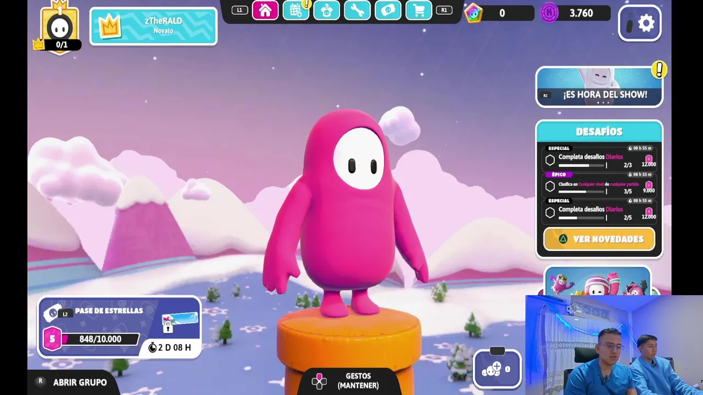Open the wrench creative tab
This screenshot has width=703, height=395.
click(357, 10)
